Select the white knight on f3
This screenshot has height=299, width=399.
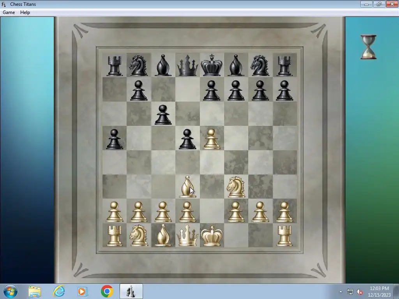point(236,187)
